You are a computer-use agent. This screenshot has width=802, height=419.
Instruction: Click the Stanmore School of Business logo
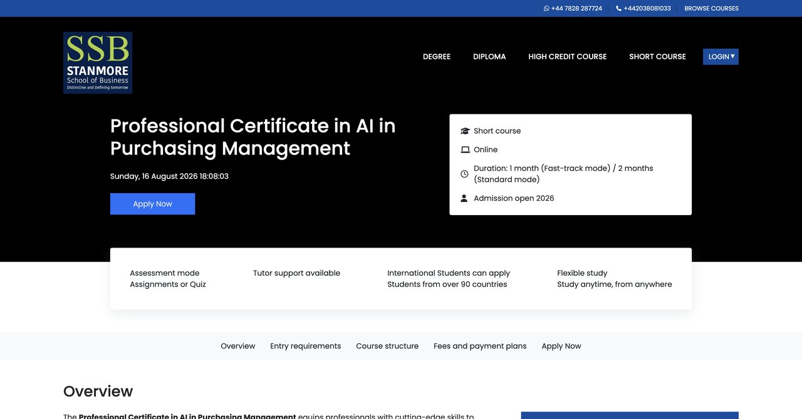(98, 63)
